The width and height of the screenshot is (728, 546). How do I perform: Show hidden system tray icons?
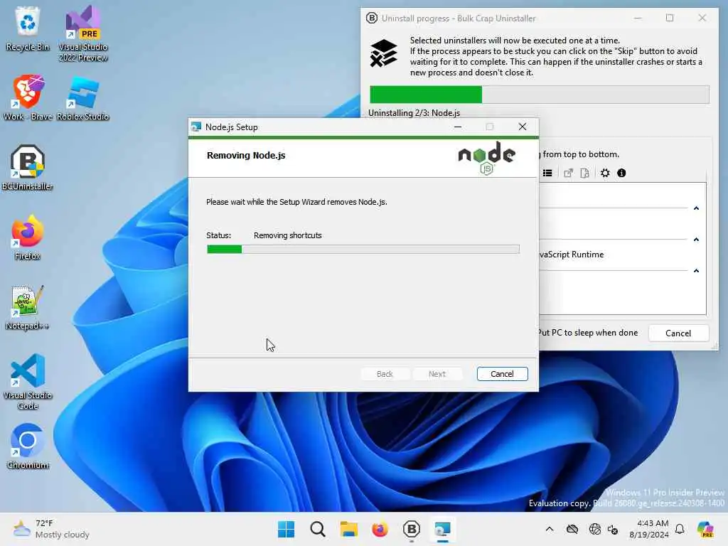click(x=550, y=529)
